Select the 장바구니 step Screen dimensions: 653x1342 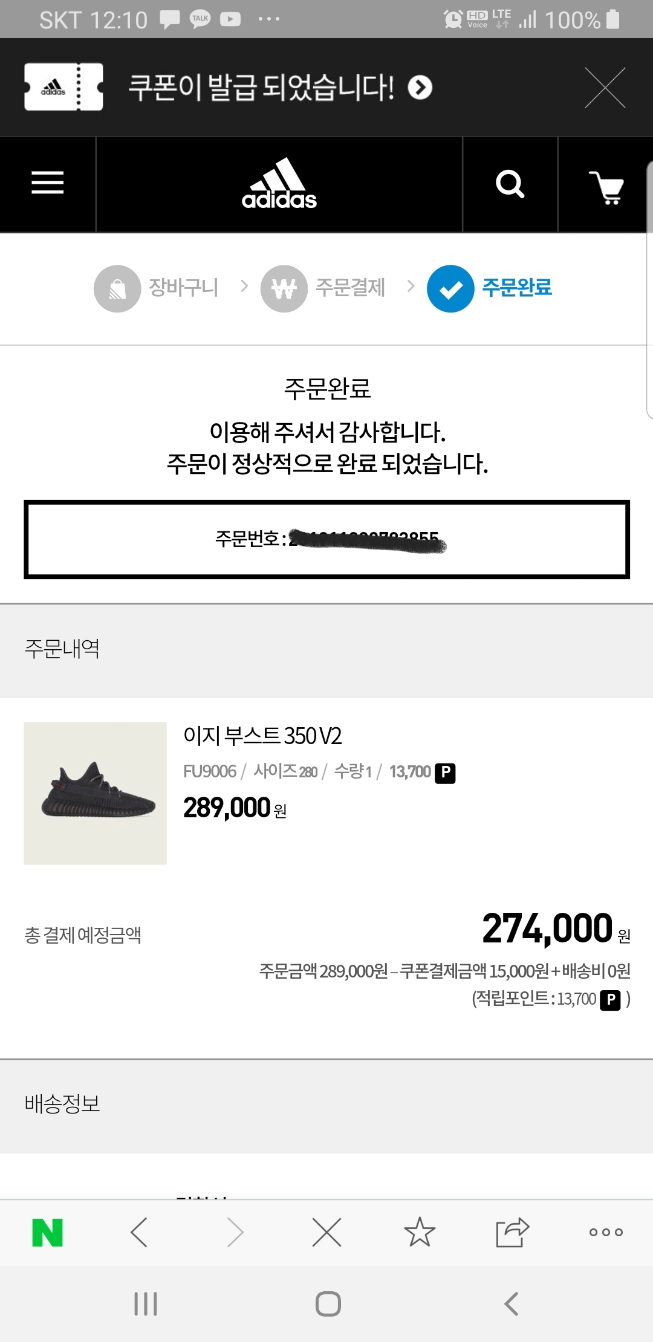pyautogui.click(x=157, y=288)
